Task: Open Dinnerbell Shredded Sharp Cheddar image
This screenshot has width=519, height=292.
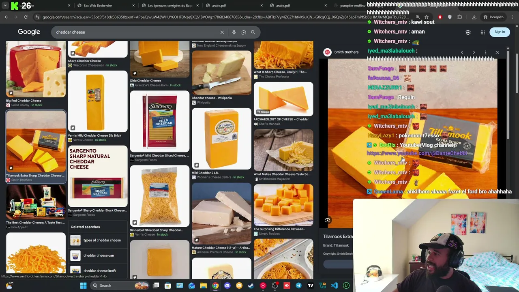Action: (x=160, y=196)
